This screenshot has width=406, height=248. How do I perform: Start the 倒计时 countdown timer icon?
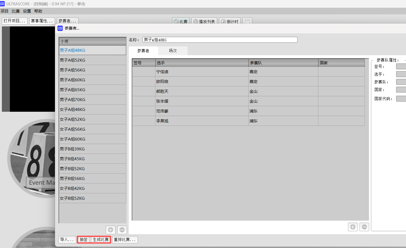[x=229, y=22]
